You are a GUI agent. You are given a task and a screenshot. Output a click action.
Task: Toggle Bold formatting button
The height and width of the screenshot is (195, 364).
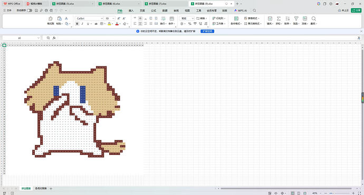[x=77, y=24]
